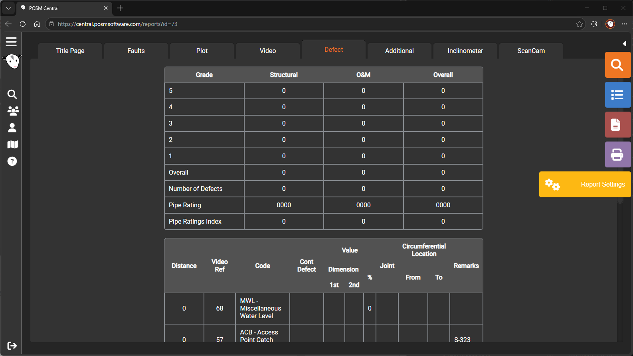Switch to the Additional tab
633x356 pixels.
point(400,51)
